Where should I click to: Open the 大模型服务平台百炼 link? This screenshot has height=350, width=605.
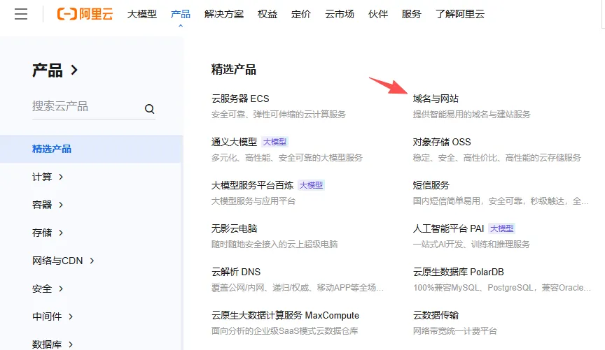252,185
